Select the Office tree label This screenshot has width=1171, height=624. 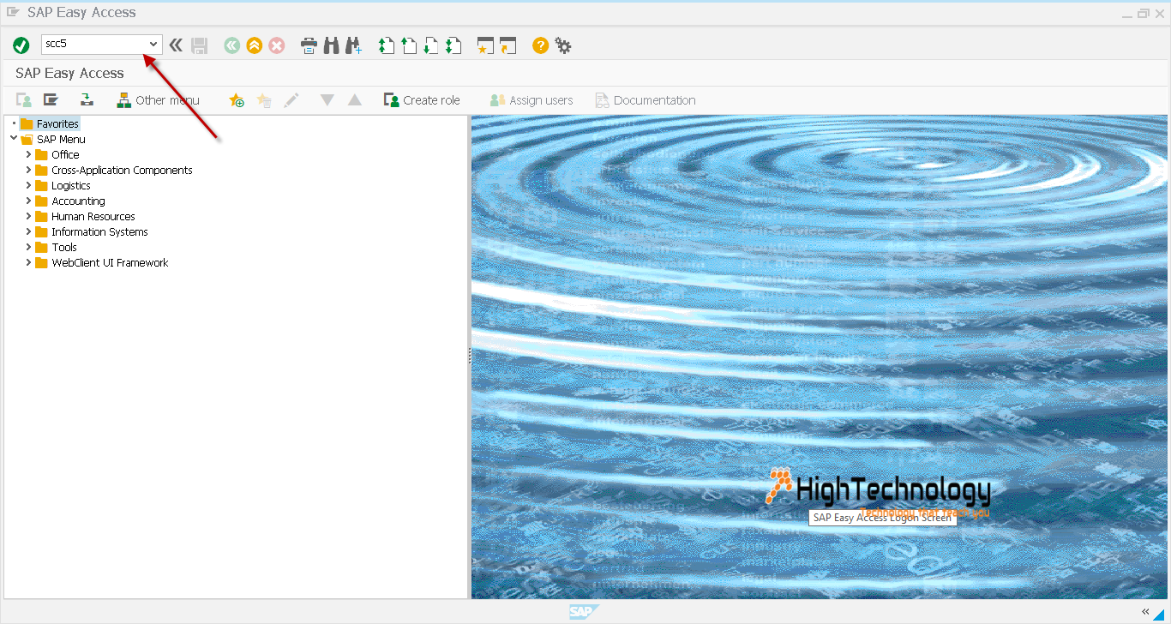click(x=65, y=154)
